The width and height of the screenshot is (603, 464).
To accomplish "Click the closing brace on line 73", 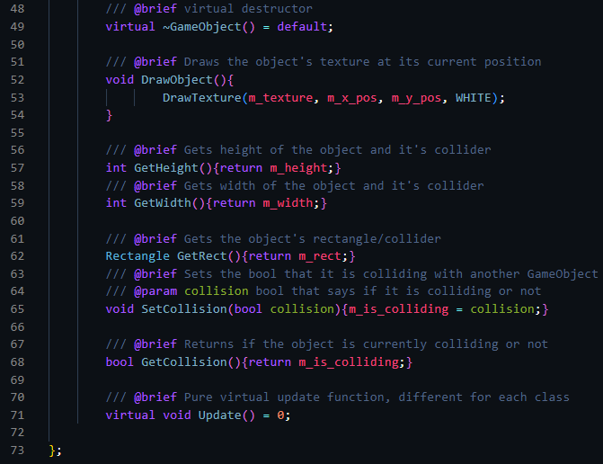I will click(x=53, y=450).
